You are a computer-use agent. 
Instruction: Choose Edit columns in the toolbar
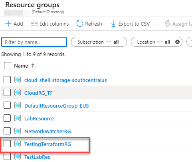tap(54, 24)
